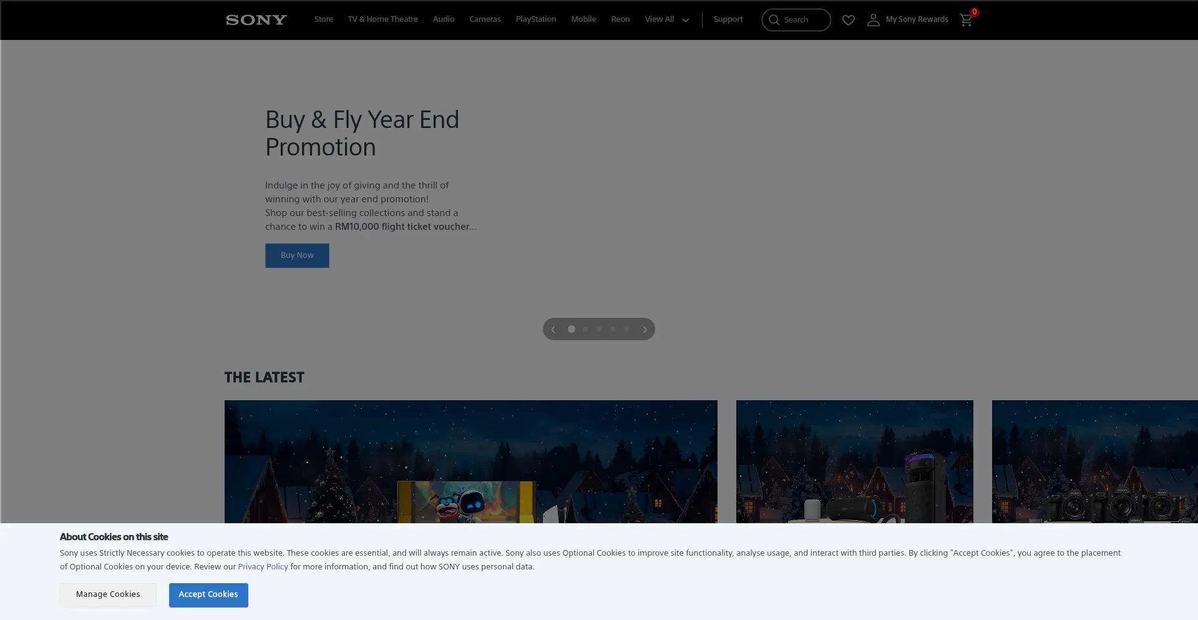The height and width of the screenshot is (620, 1198).
Task: Open the wishlist heart icon
Action: [x=848, y=20]
